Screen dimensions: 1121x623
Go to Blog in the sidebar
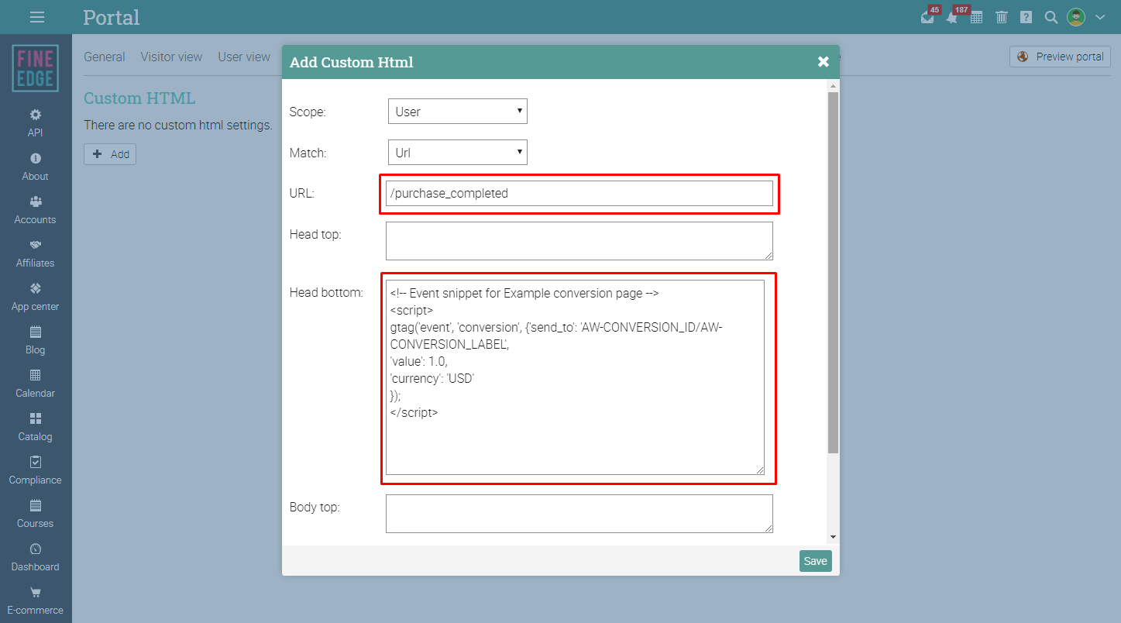36,340
